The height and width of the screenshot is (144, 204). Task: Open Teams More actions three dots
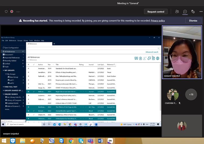201,12
